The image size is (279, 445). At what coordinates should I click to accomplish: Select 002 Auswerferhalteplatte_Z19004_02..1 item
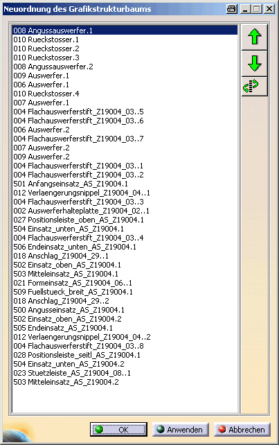(125, 211)
